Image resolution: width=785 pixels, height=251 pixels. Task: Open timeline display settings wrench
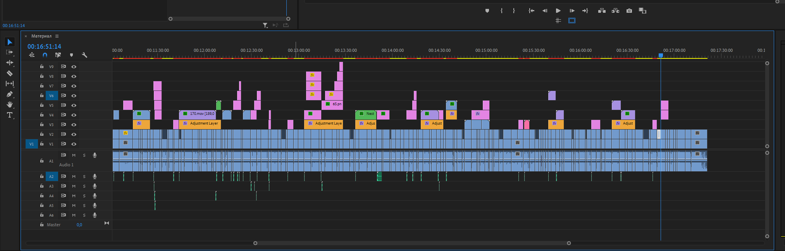pos(84,55)
